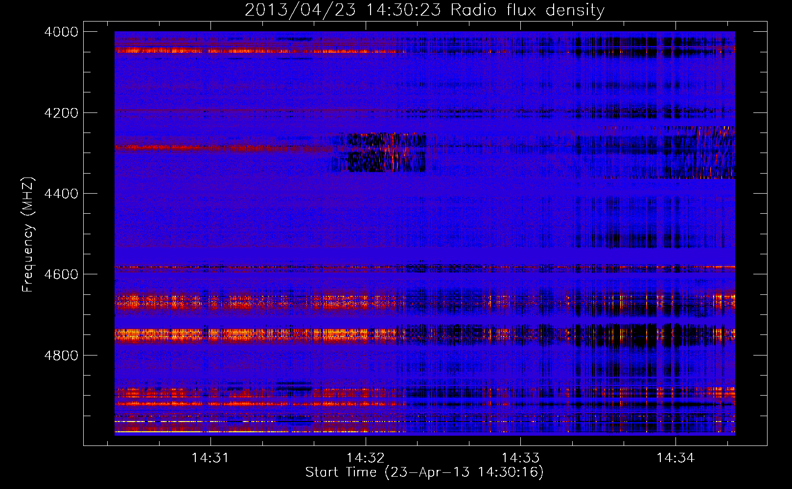Click the 14:31 time tick label
The image size is (792, 489).
point(210,458)
